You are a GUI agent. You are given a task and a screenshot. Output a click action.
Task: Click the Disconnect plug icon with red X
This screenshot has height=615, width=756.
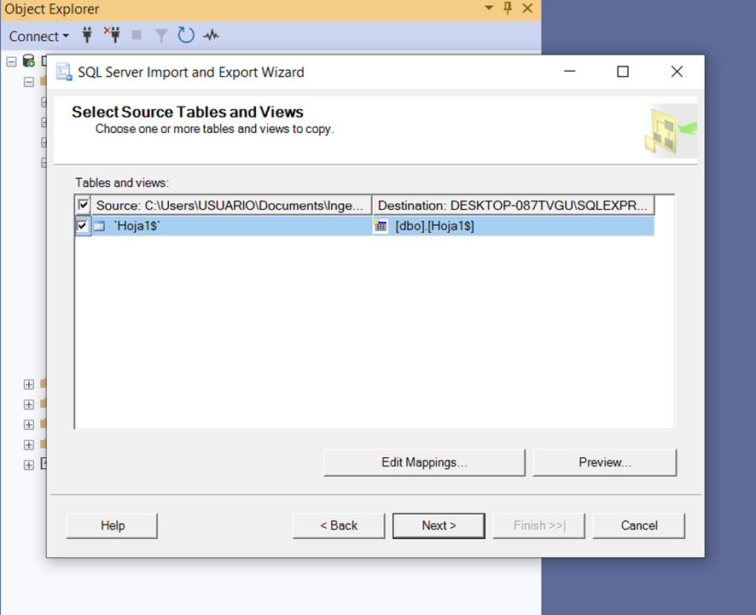113,35
